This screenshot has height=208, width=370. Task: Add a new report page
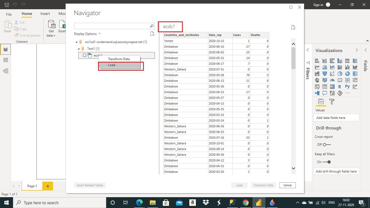48,186
